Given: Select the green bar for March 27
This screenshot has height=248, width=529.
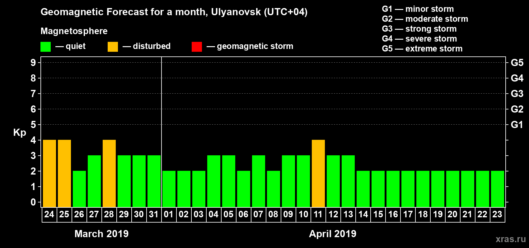Looking at the screenshot, I should coord(94,181).
